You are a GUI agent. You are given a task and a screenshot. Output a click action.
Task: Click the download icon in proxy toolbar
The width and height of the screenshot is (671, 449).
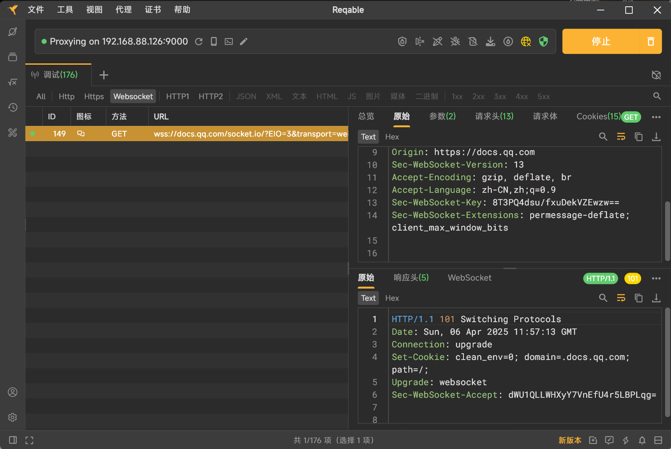pos(490,41)
